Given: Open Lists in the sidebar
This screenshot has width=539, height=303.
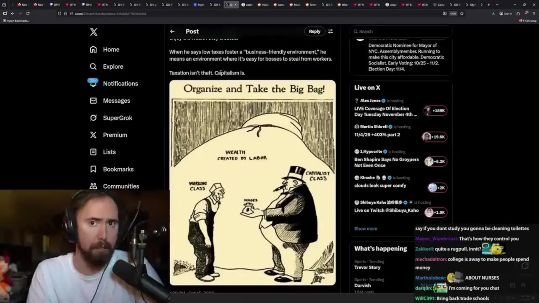Looking at the screenshot, I should click(x=103, y=152).
